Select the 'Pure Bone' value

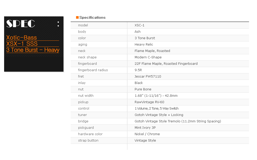pos(143,89)
